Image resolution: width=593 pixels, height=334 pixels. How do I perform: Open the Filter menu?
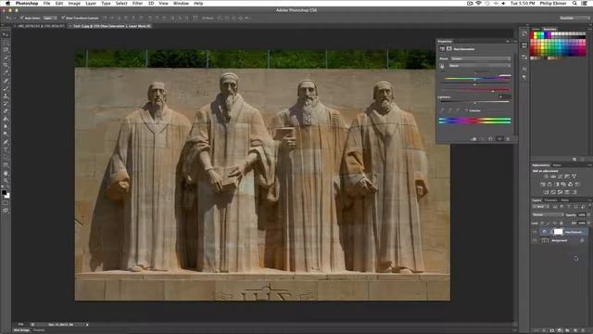click(137, 4)
